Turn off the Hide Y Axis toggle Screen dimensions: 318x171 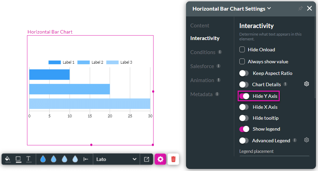(244, 96)
